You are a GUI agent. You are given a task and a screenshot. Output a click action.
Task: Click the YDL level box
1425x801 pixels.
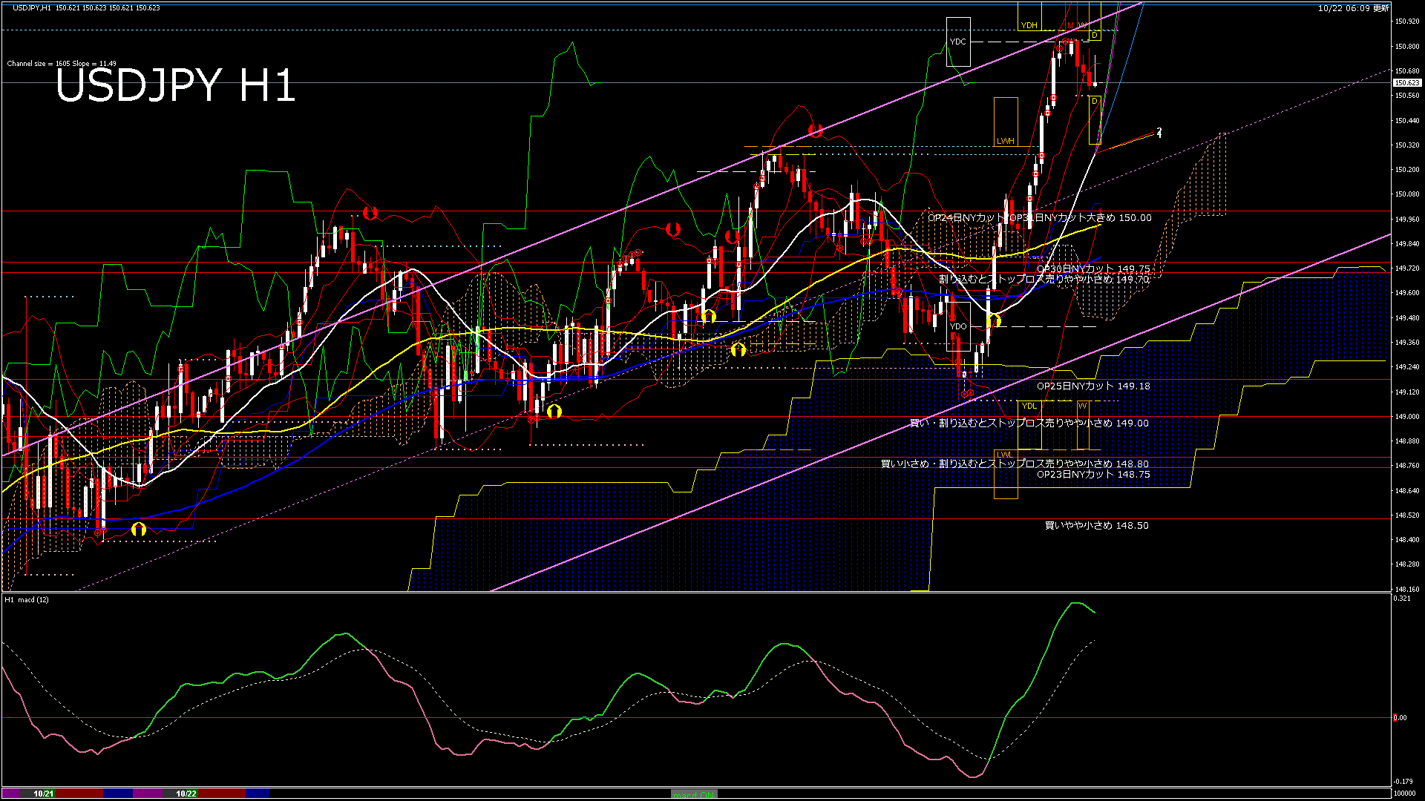(x=1029, y=406)
